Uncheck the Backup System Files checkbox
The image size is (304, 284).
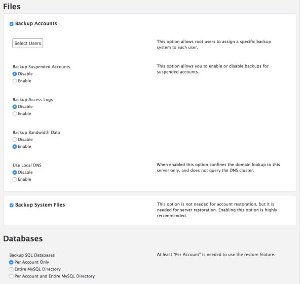click(x=12, y=205)
